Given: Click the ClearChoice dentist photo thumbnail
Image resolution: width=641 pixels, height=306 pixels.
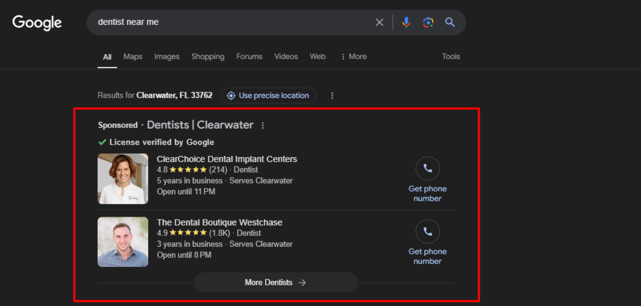Looking at the screenshot, I should click(x=122, y=179).
